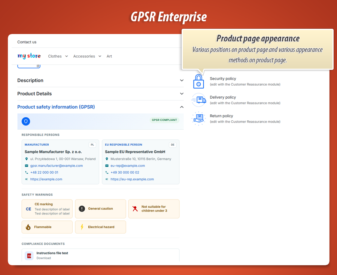Click the Electrical hazard lightning icon
Screen dimensions: 337x275
82,227
